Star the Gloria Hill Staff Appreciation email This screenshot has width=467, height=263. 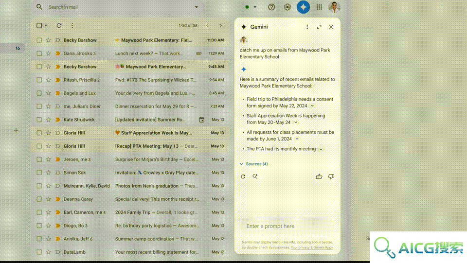48,133
